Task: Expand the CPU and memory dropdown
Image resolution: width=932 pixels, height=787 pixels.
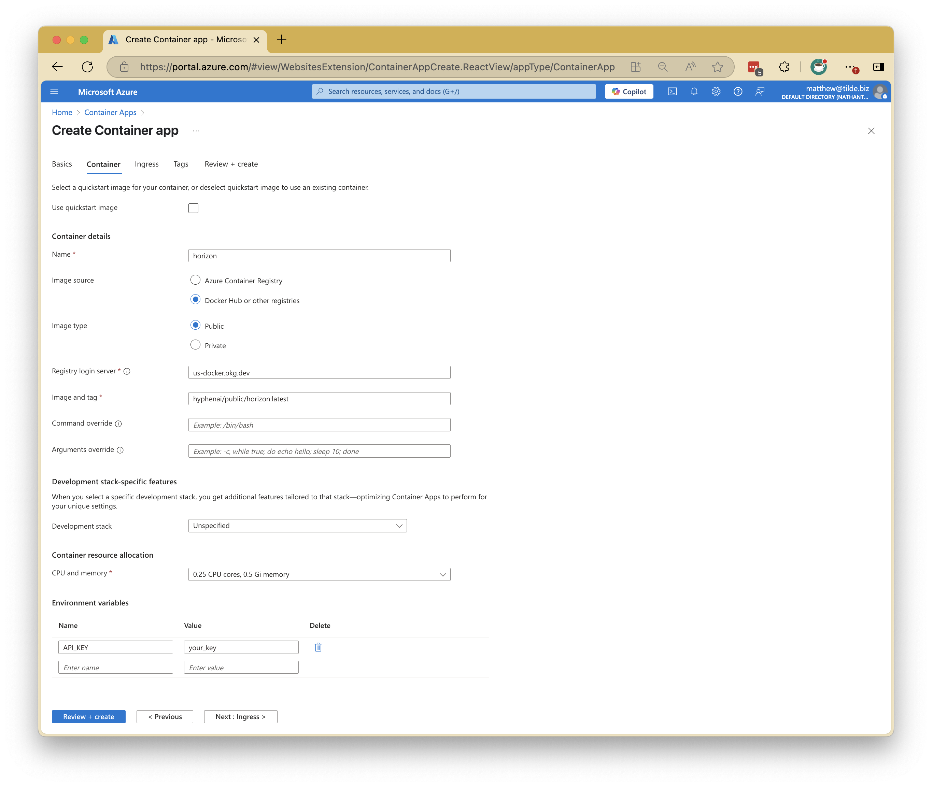Action: tap(319, 574)
